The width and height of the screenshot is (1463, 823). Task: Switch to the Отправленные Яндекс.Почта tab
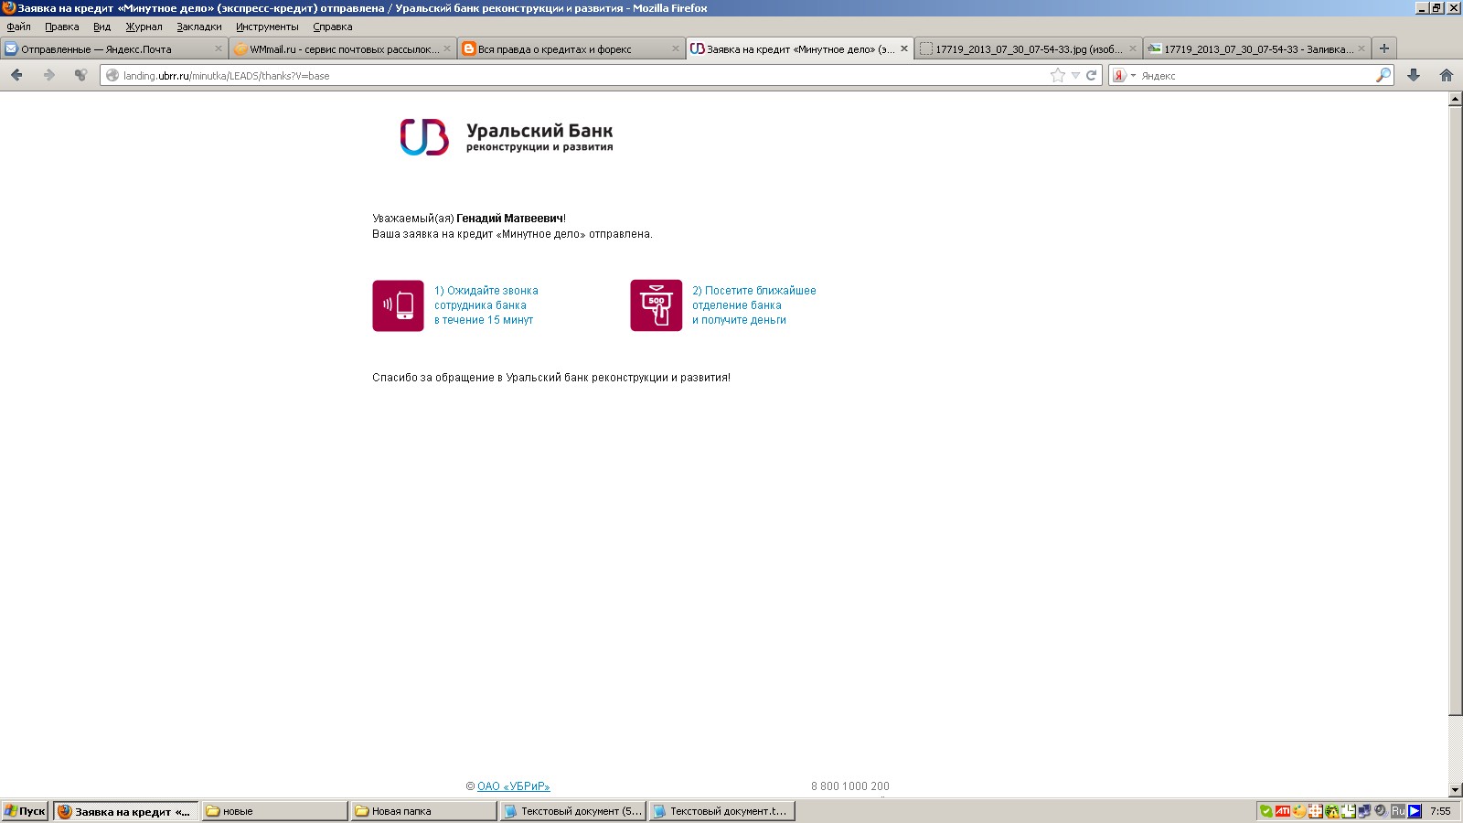point(114,48)
